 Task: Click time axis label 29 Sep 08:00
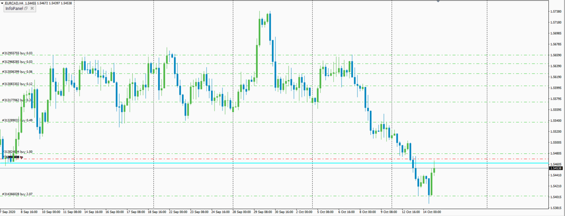click(263, 212)
